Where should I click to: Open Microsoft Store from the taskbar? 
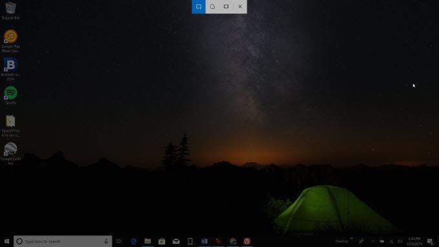coord(161,241)
